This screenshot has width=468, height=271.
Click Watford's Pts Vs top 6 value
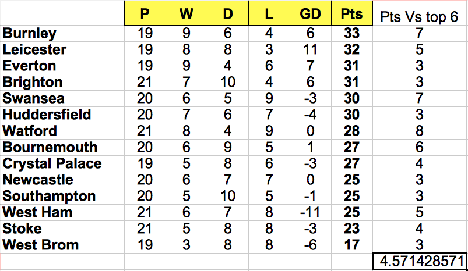pyautogui.click(x=420, y=131)
